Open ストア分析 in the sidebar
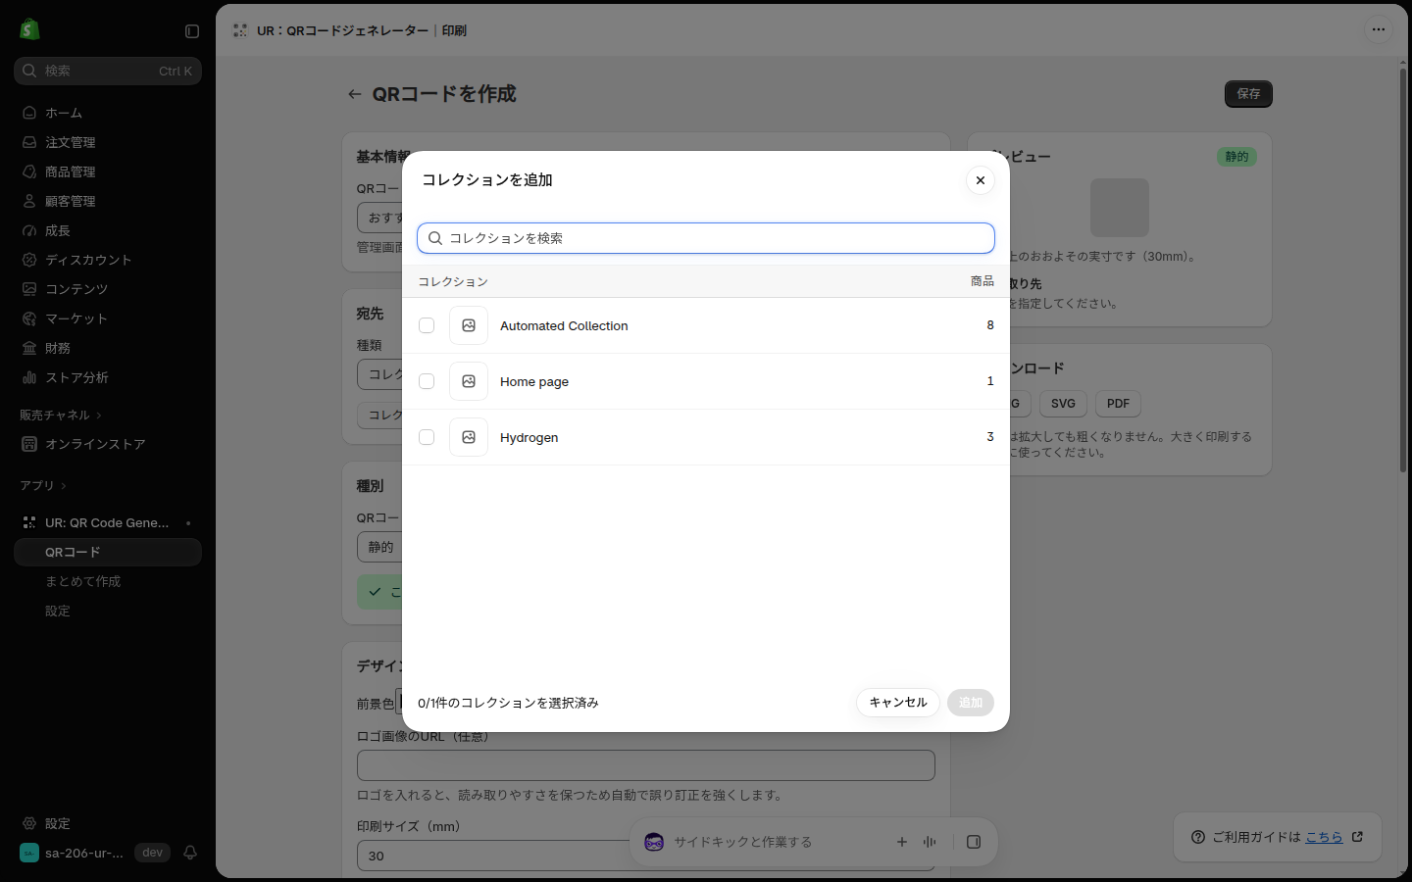Viewport: 1412px width, 882px height. pyautogui.click(x=108, y=377)
